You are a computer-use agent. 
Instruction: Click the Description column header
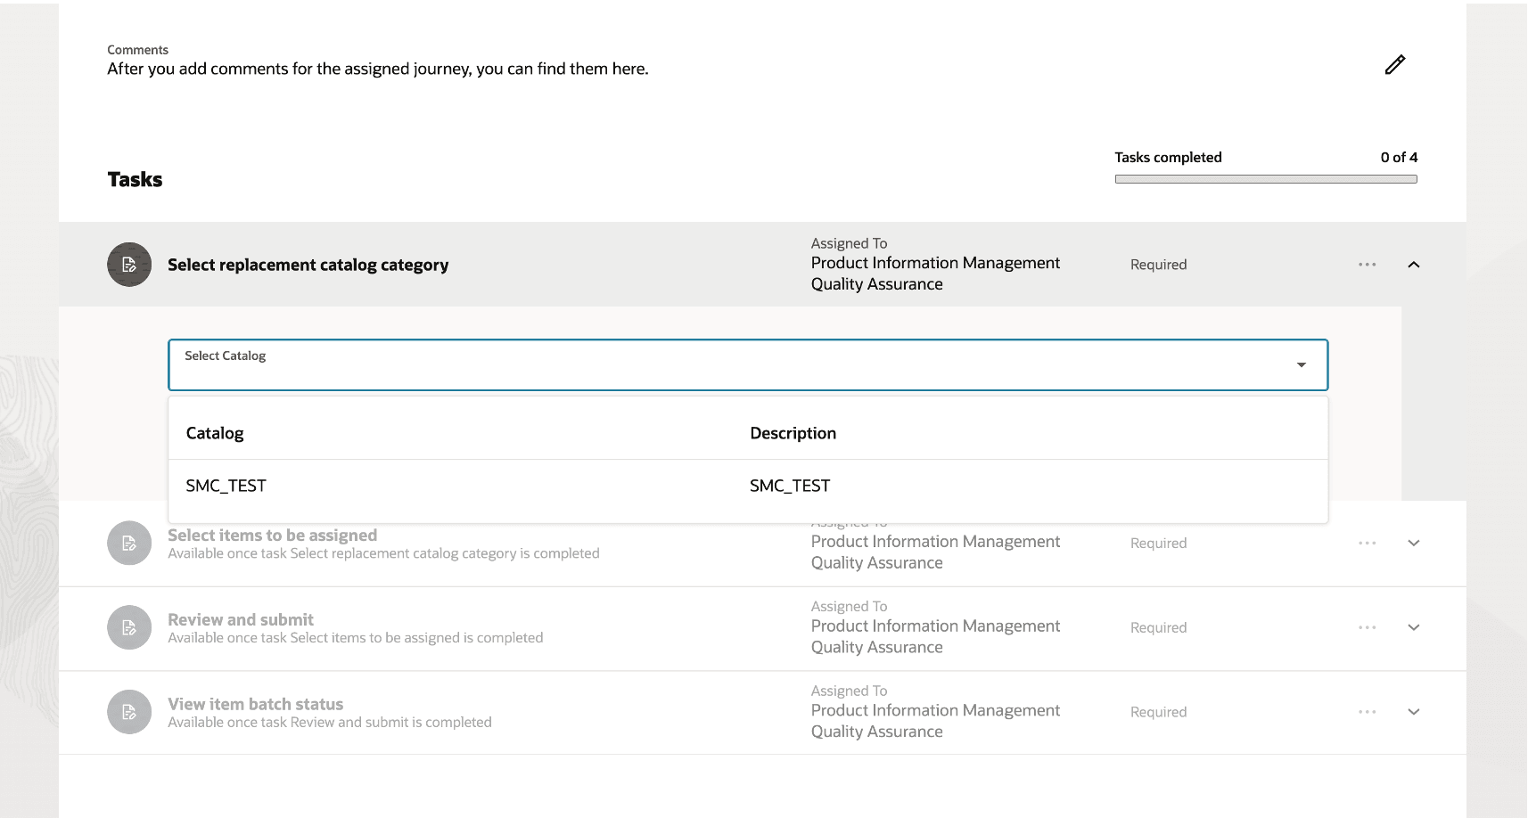point(793,433)
